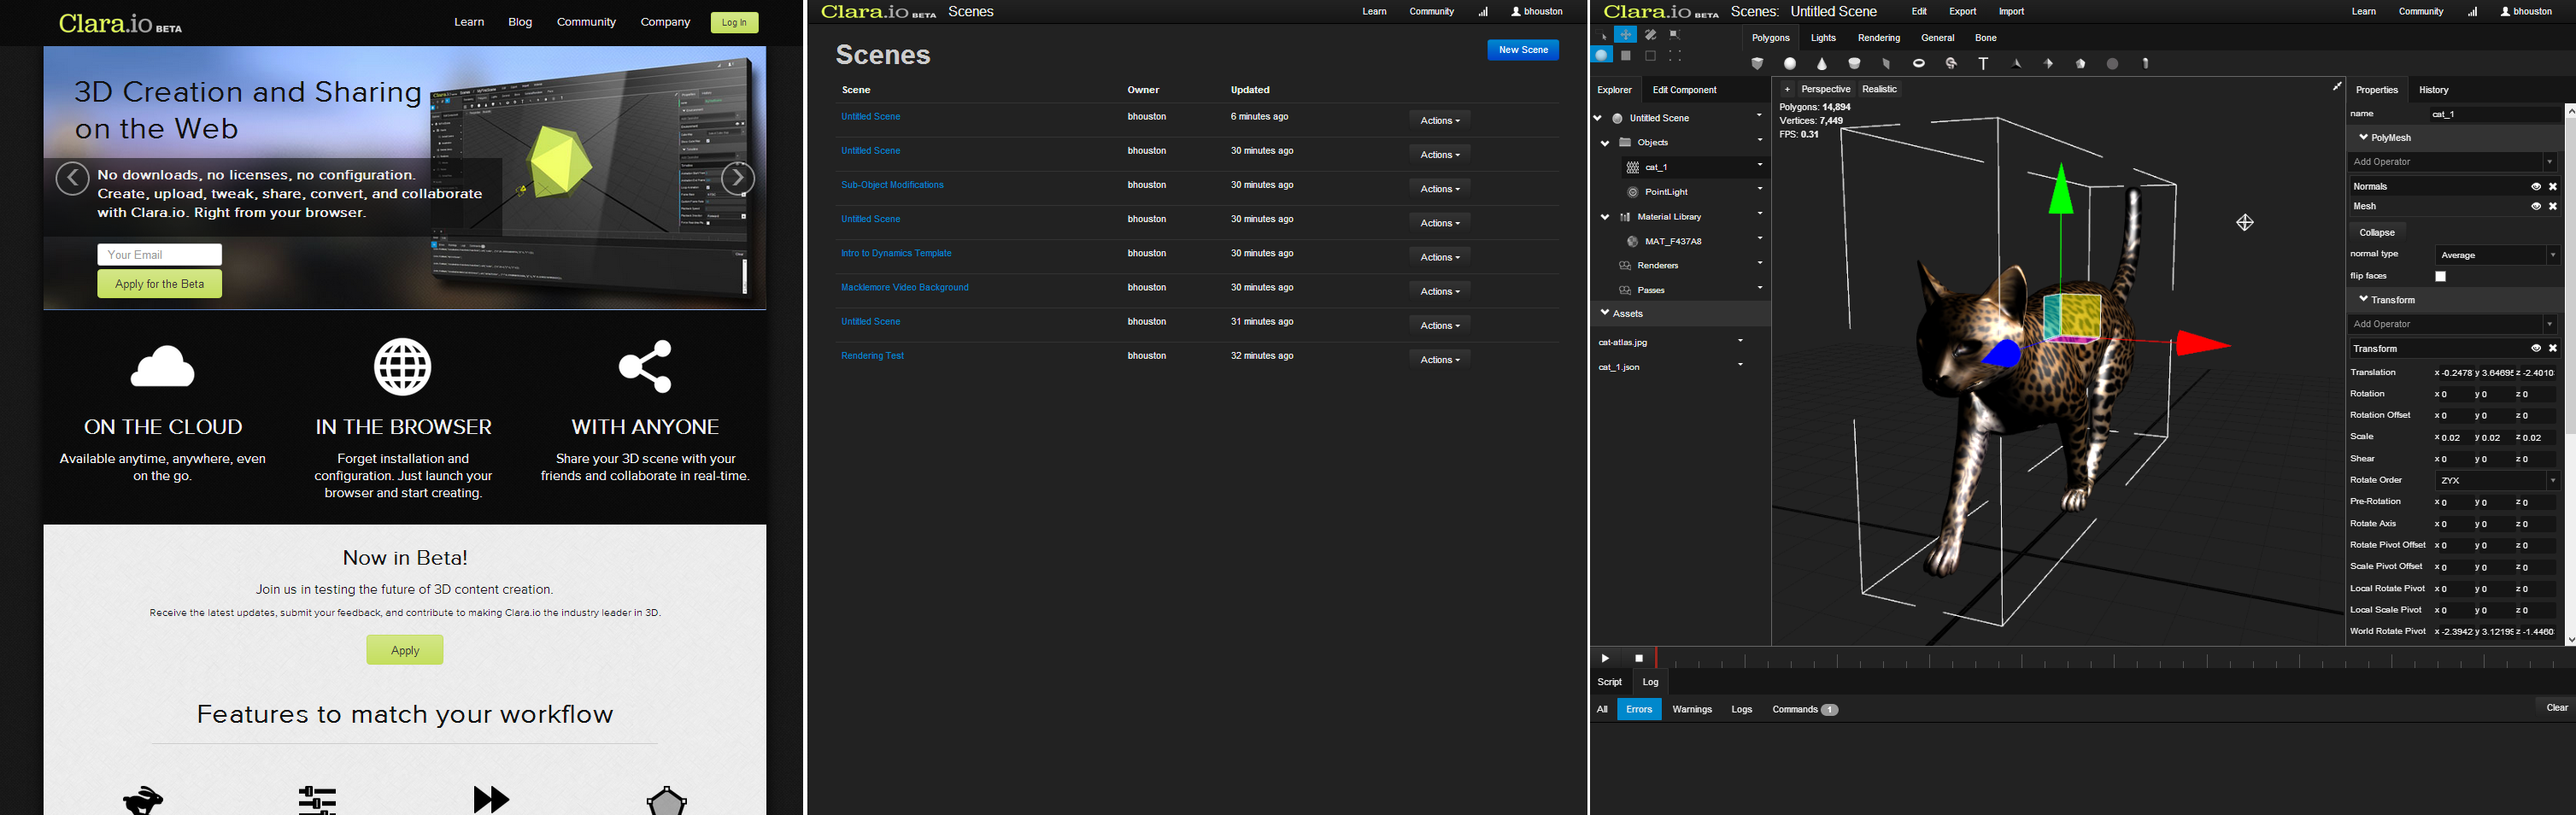
Task: Switch to object selection mode sphere icon
Action: coord(1602,56)
